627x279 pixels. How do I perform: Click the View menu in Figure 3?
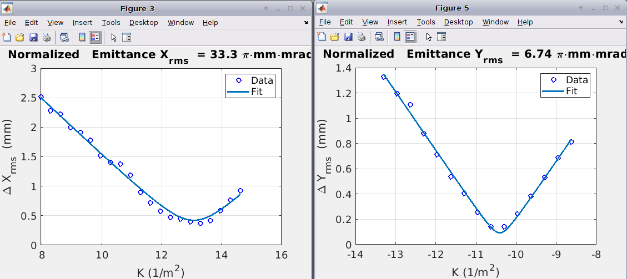(x=56, y=23)
